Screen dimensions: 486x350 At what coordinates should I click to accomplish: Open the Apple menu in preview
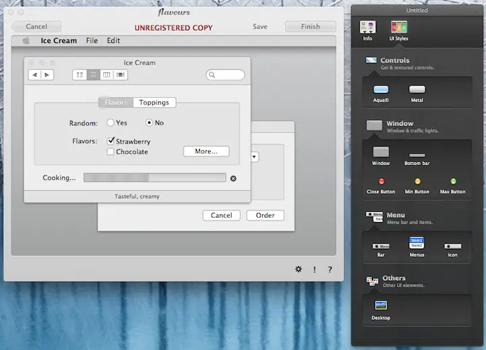tap(26, 40)
